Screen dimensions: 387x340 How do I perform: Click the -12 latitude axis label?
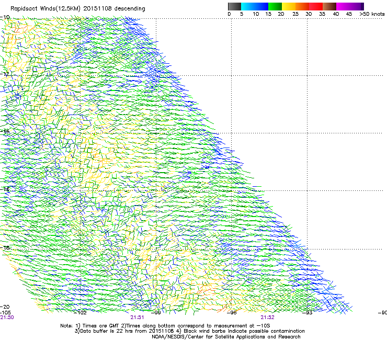click(5, 74)
